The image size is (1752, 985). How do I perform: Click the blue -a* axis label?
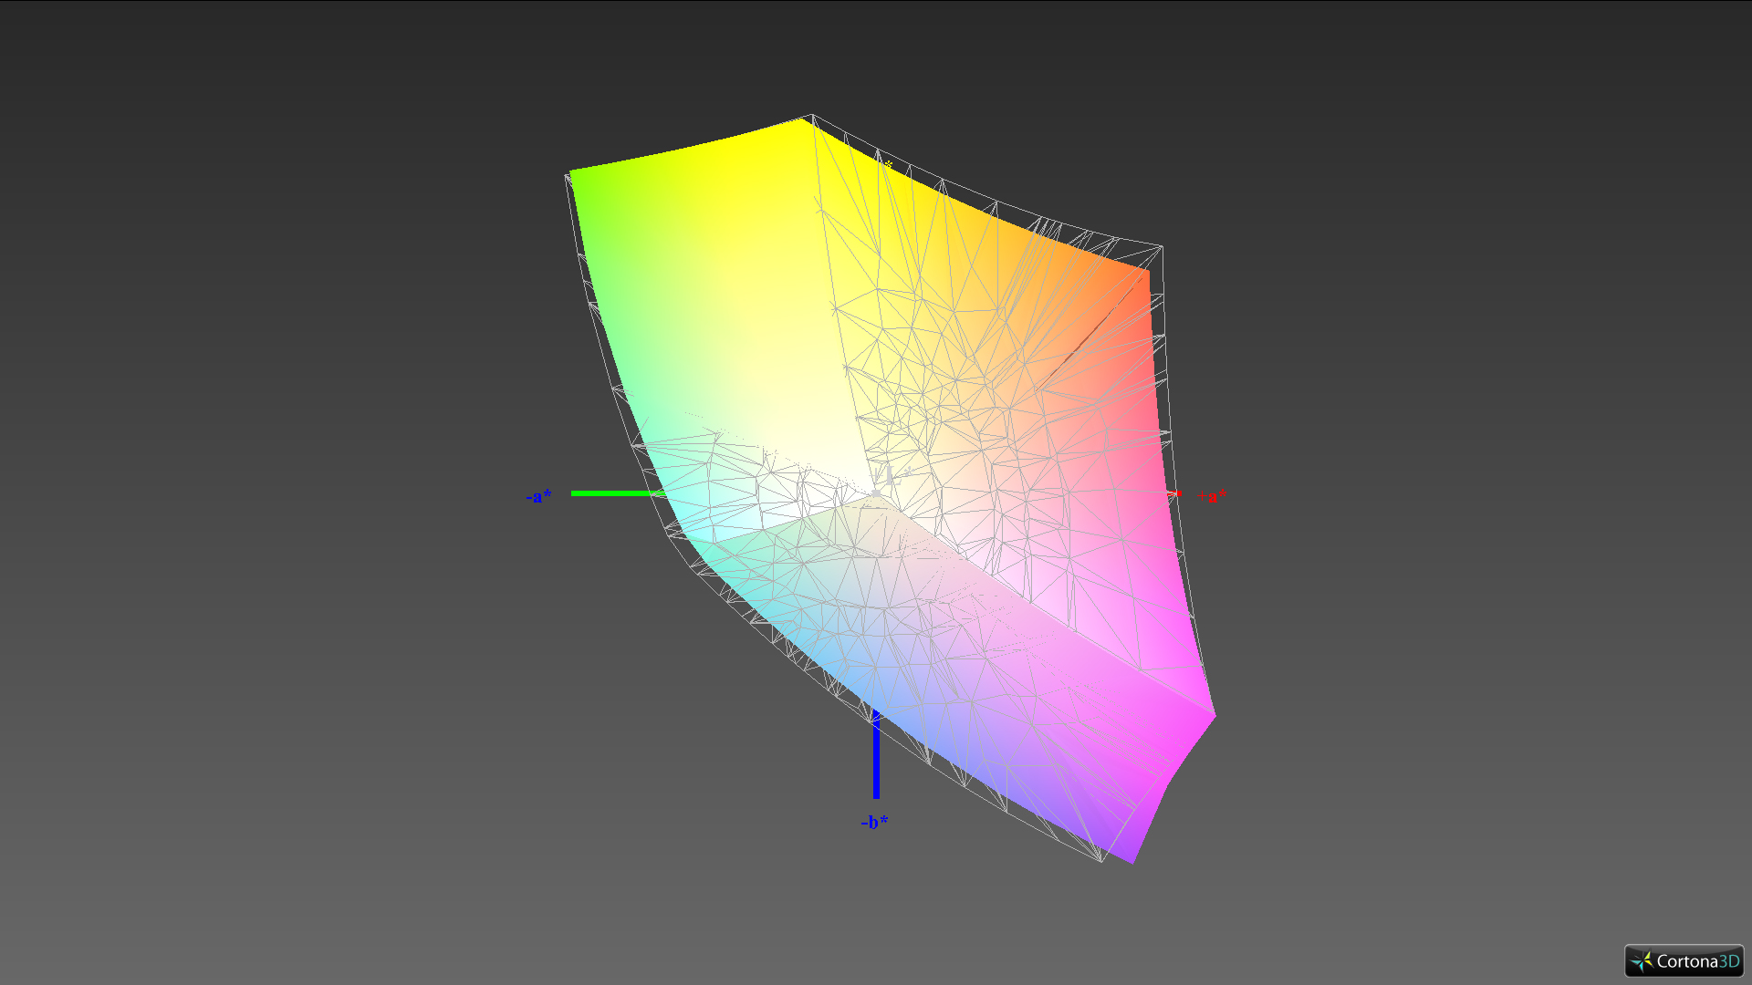point(538,497)
